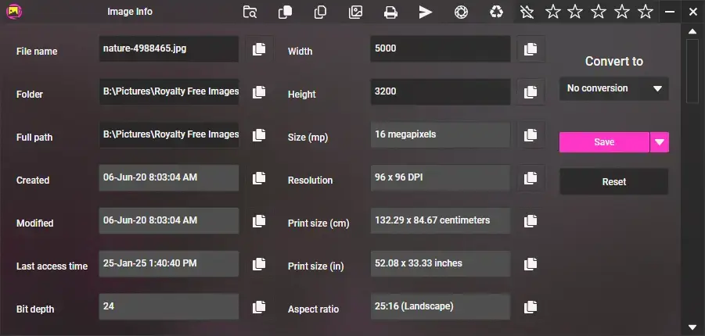
Task: Open the edit image toolbar icon
Action: coord(356,12)
